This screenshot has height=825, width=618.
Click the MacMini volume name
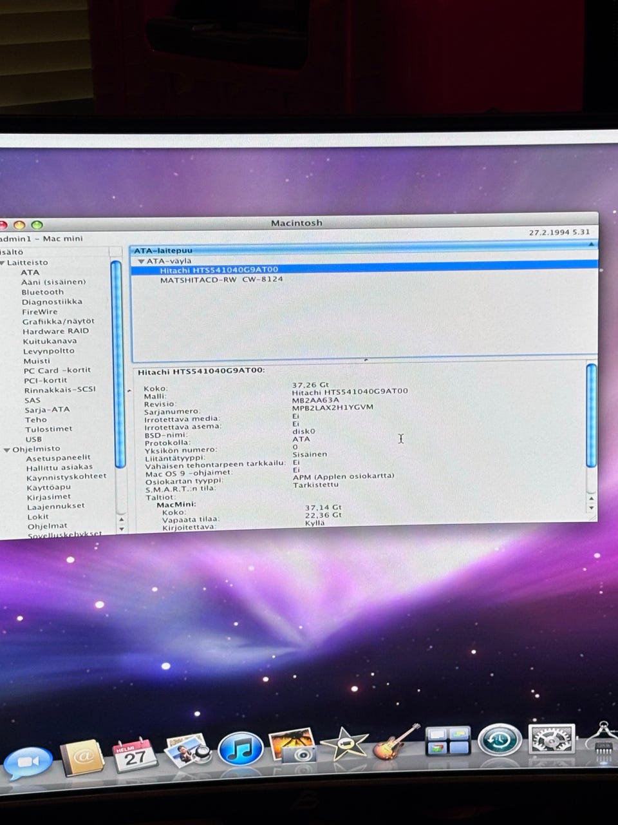(176, 505)
